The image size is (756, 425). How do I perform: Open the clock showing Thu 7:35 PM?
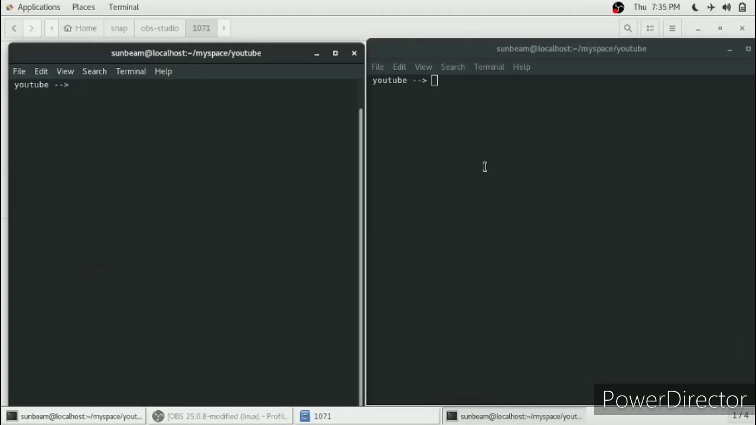click(x=656, y=7)
